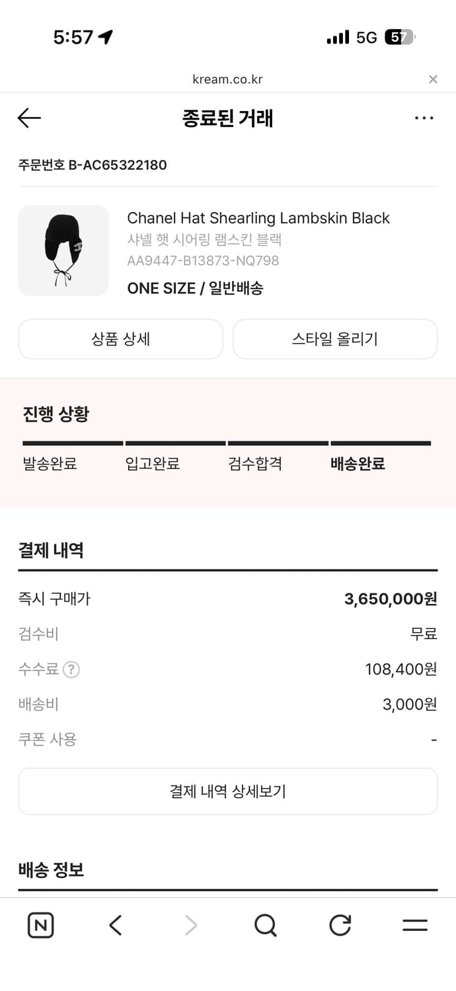
Task: Tap the 발송완료 step in progress bar
Action: [50, 463]
